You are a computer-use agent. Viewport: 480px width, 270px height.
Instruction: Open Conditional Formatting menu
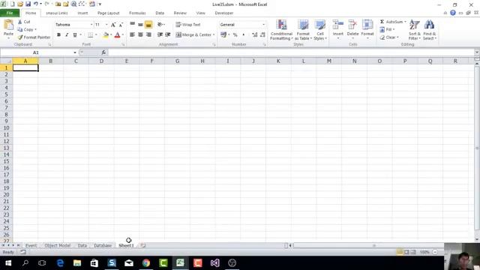pyautogui.click(x=281, y=30)
